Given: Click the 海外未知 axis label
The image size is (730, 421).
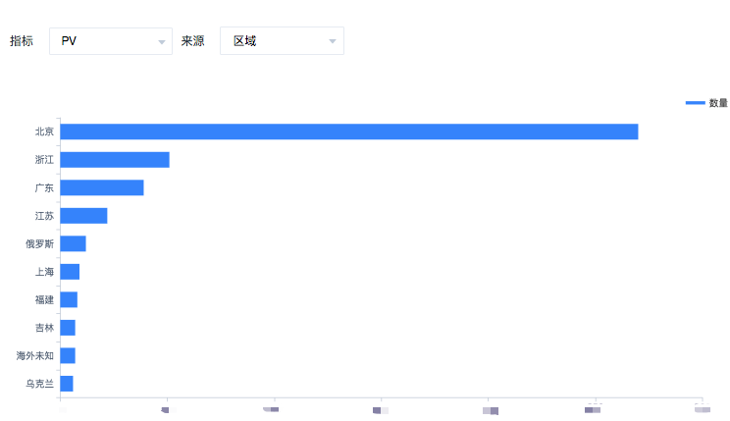Looking at the screenshot, I should [35, 355].
